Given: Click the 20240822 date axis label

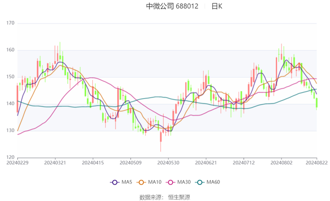Looking at the screenshot, I should point(316,163).
